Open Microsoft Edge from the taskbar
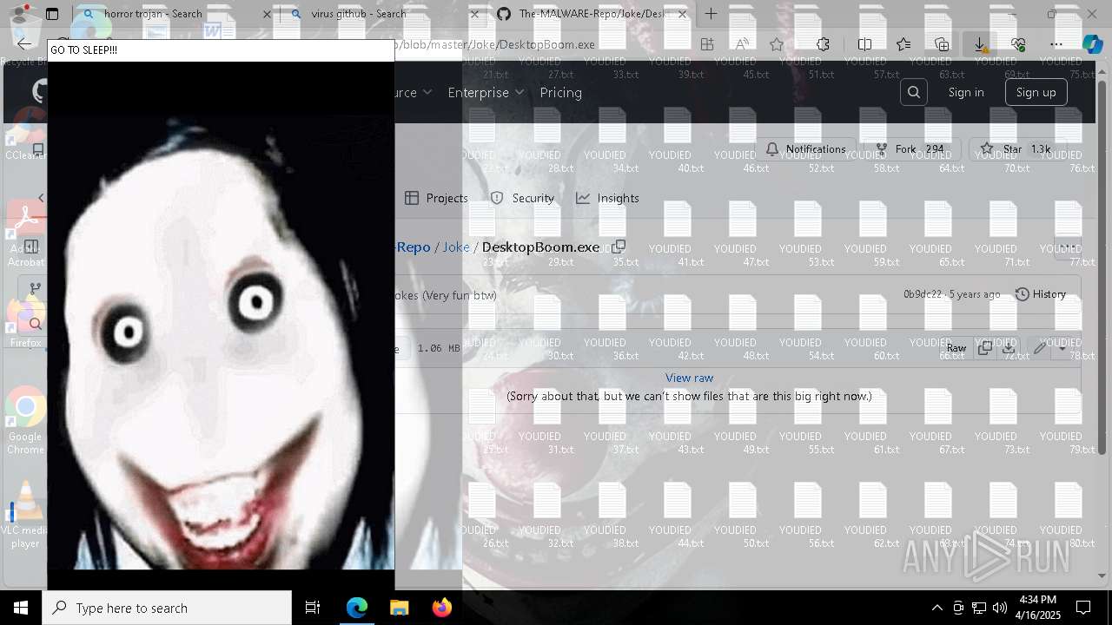The width and height of the screenshot is (1112, 625). 357,608
